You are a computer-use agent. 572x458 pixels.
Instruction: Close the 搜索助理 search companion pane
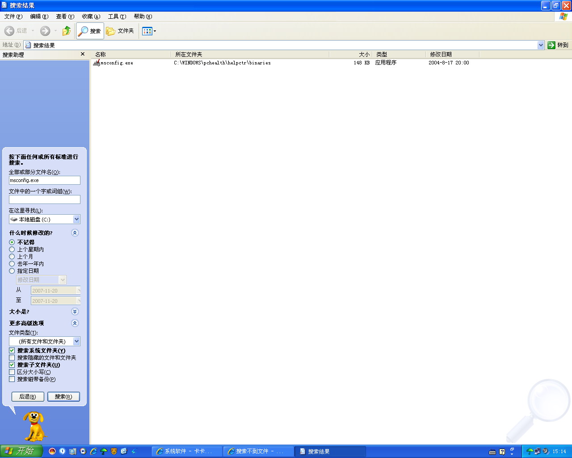tap(82, 54)
